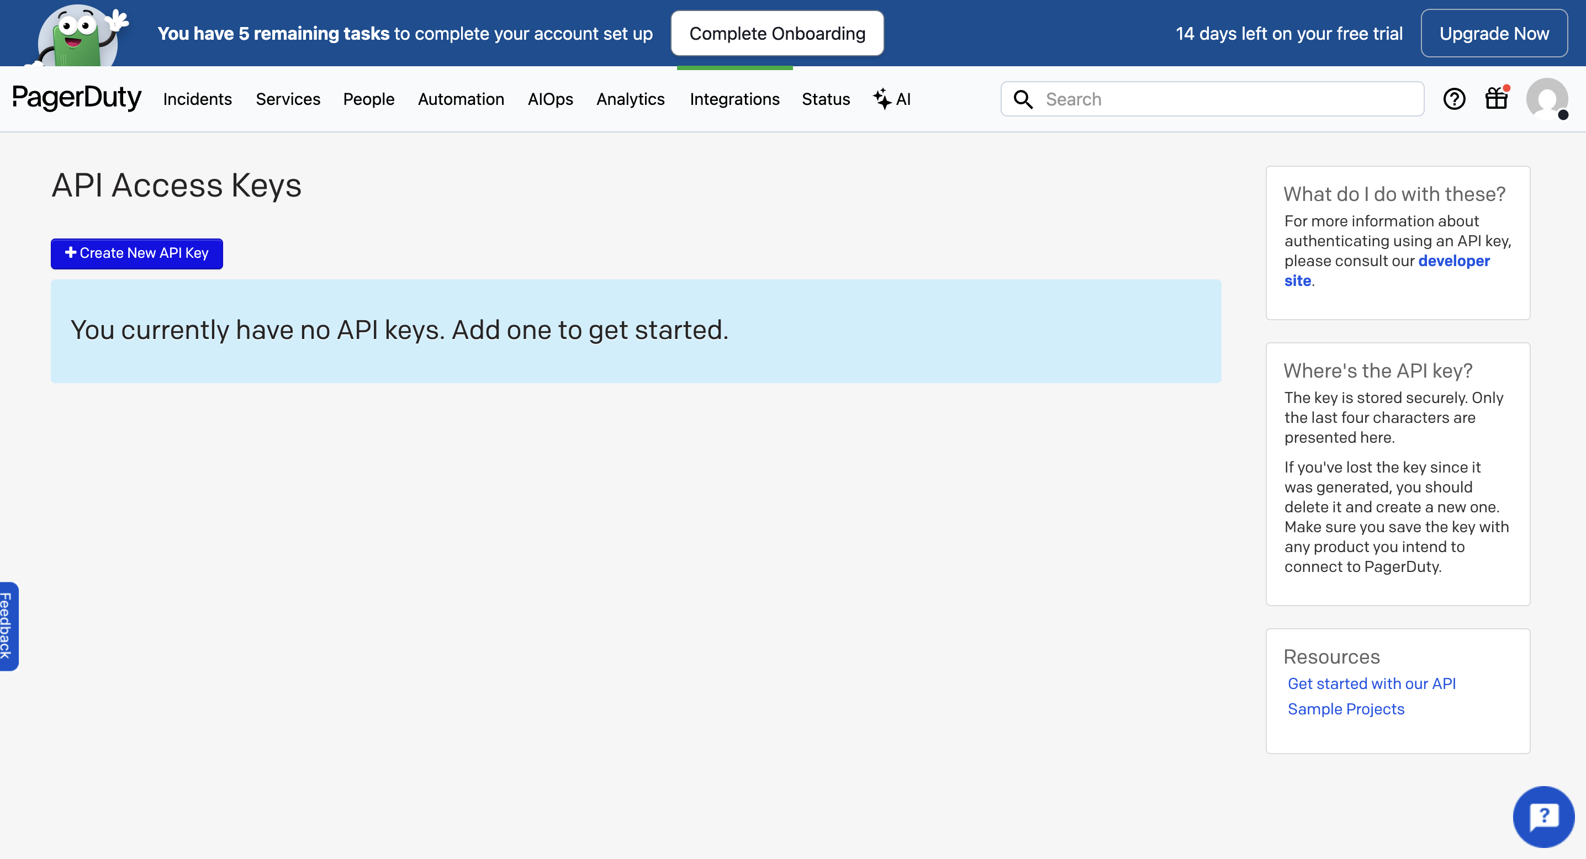
Task: Open the chat help bubble
Action: click(x=1543, y=816)
